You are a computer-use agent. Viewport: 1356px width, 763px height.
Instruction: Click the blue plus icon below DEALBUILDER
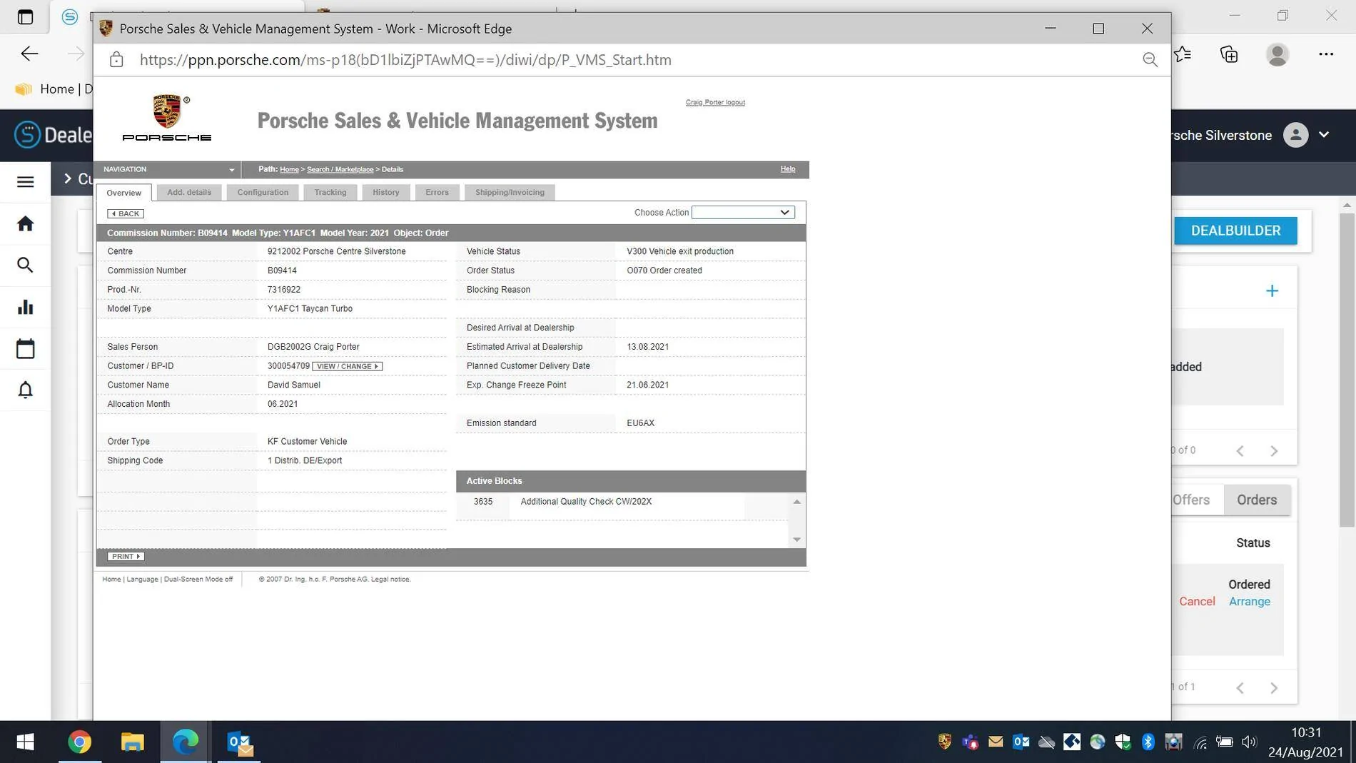pos(1272,290)
